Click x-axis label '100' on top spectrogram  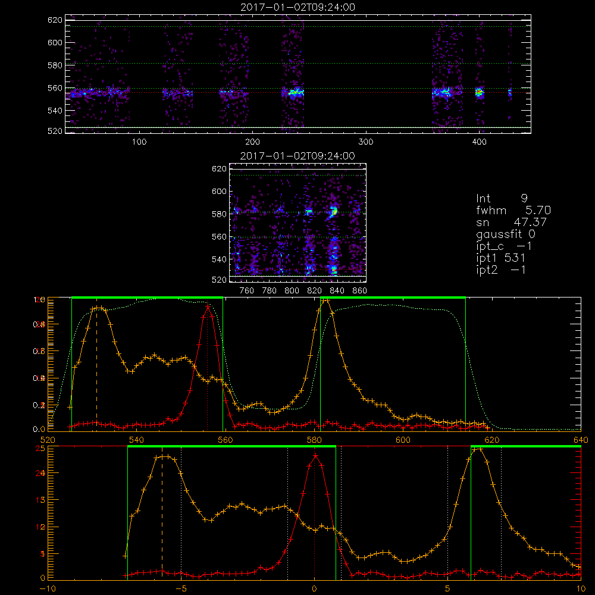point(139,142)
